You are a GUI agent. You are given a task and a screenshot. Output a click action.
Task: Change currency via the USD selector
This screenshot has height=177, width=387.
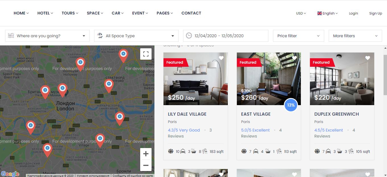click(x=301, y=13)
